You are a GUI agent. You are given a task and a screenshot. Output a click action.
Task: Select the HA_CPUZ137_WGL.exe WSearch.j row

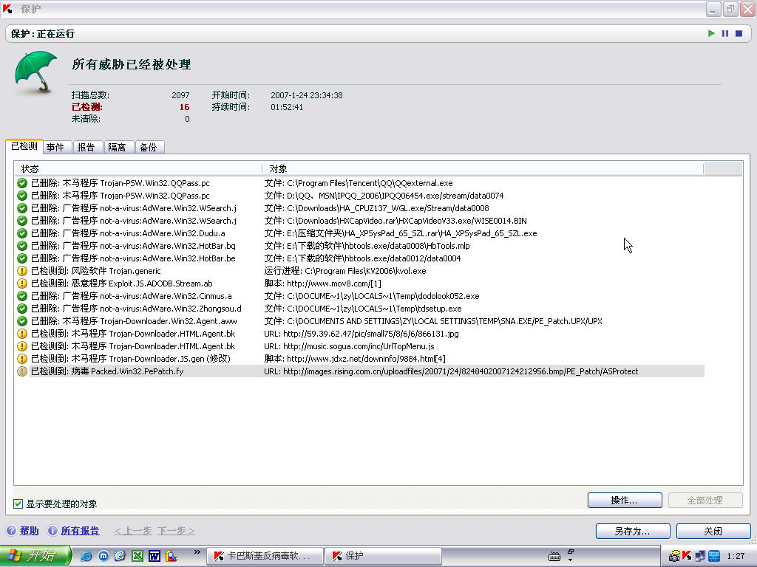(x=359, y=208)
